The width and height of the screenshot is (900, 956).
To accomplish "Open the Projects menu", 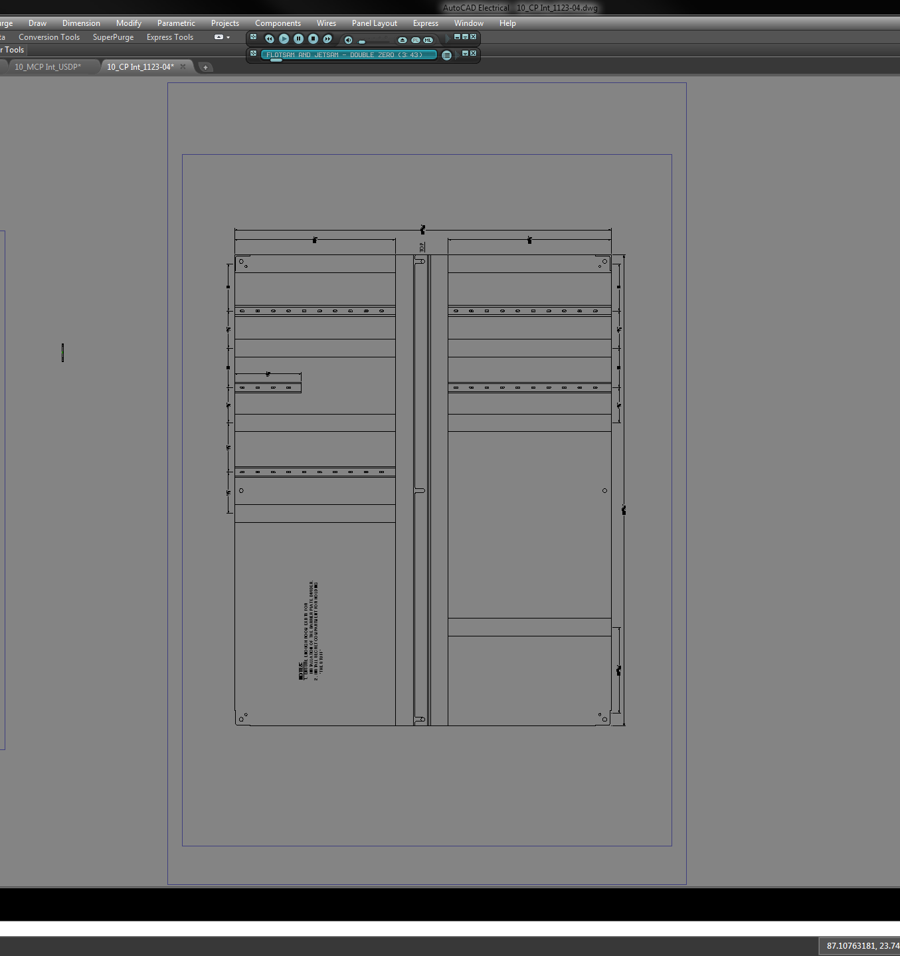I will (225, 23).
